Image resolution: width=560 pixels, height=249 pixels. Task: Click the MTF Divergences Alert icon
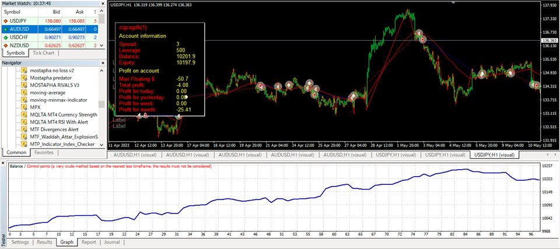(x=24, y=130)
